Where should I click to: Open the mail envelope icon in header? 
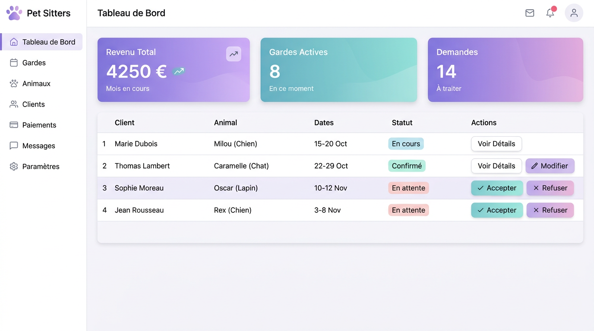530,13
